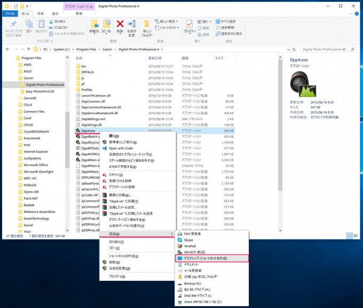The image size is (363, 308).
Task: Select DapSettings.xml in file list
Action: (93, 119)
